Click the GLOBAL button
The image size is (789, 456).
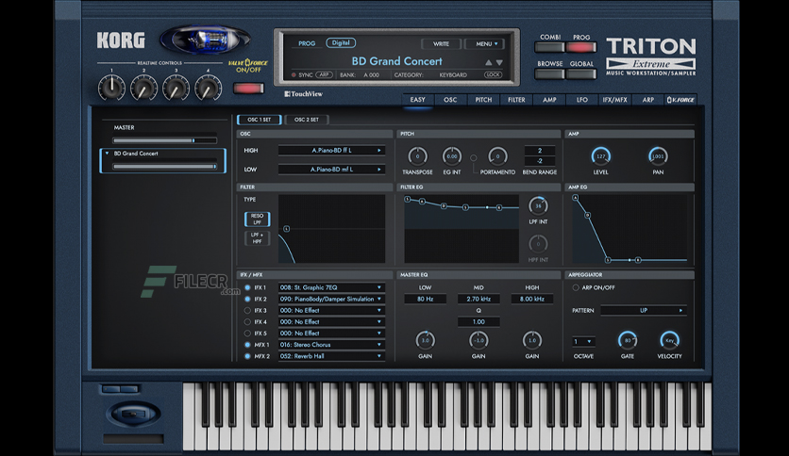pyautogui.click(x=581, y=73)
